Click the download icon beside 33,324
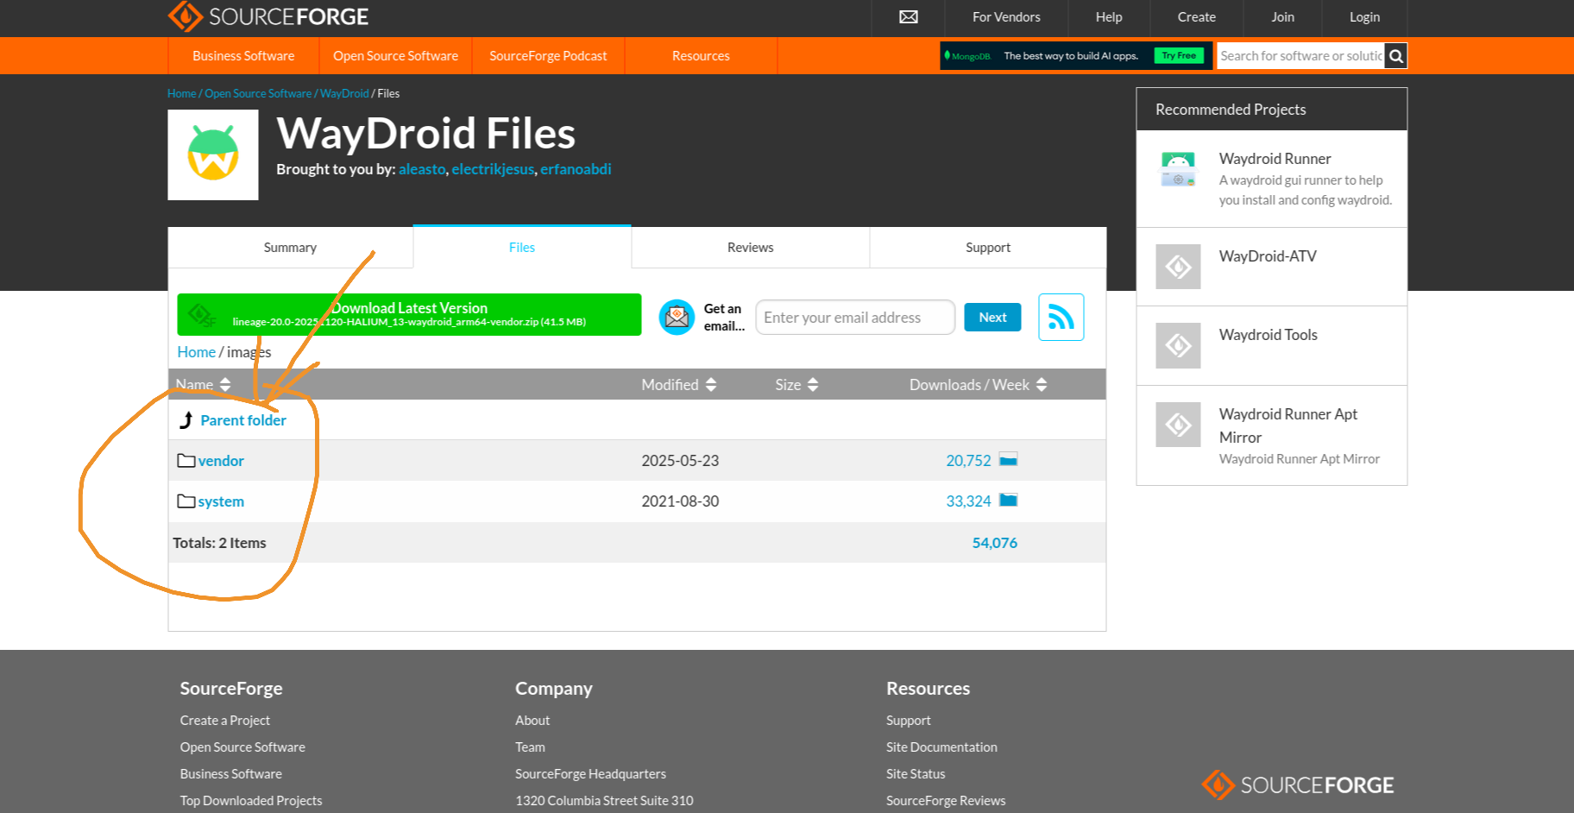Viewport: 1574px width, 813px height. click(1008, 500)
